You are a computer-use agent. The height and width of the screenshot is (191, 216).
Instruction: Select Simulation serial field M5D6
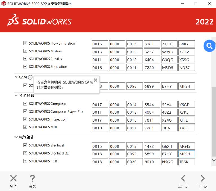coord(169,67)
